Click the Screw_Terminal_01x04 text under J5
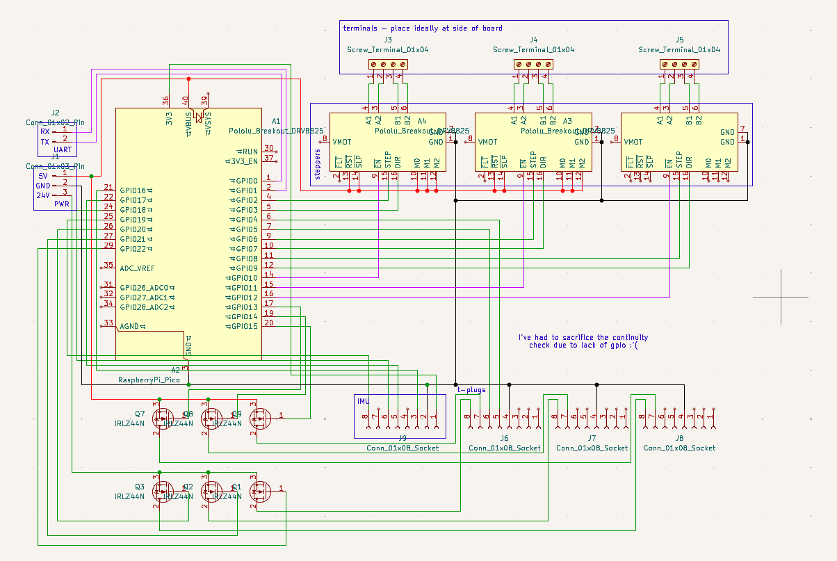This screenshot has width=837, height=561. (679, 50)
